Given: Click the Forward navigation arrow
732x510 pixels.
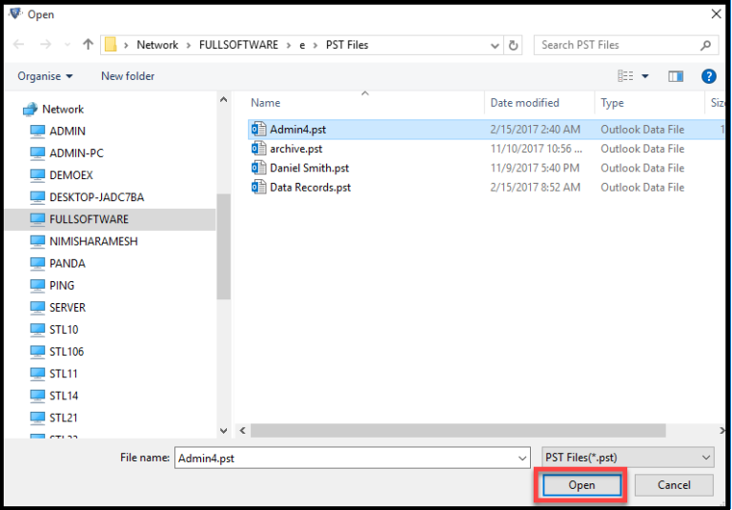Looking at the screenshot, I should (46, 45).
